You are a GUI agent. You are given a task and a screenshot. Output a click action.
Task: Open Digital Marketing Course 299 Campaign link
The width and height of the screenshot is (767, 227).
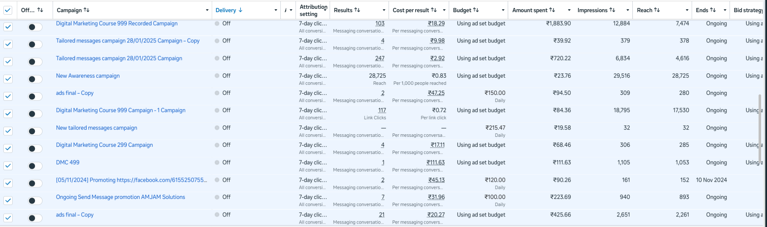pos(104,145)
